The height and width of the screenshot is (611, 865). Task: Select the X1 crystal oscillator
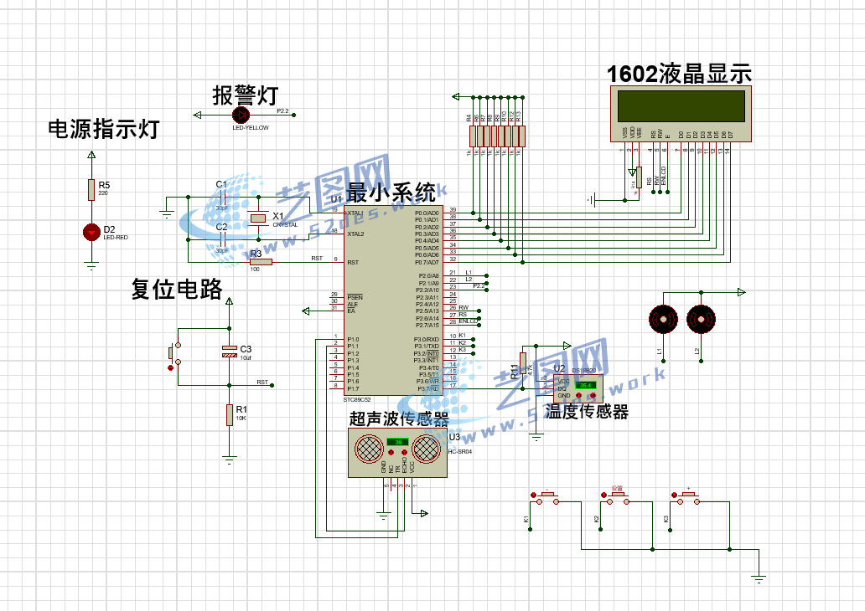coord(258,218)
